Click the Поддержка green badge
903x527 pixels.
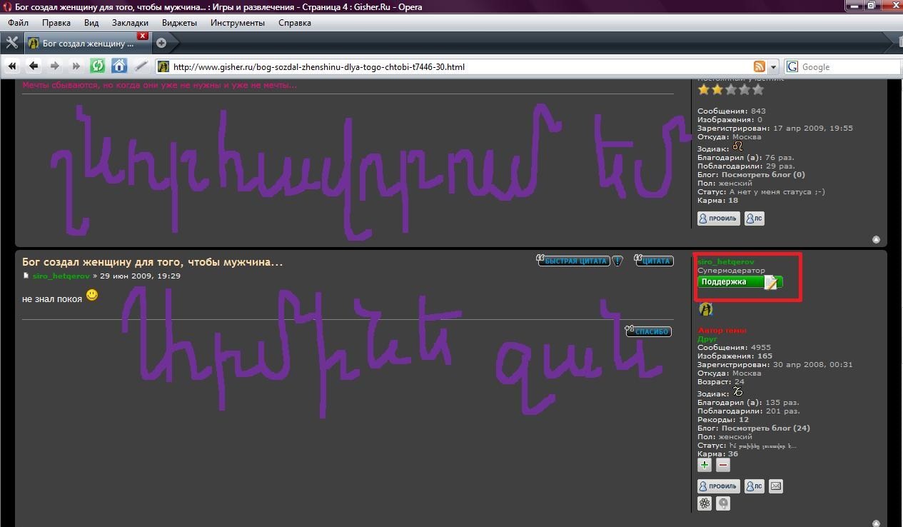(739, 282)
